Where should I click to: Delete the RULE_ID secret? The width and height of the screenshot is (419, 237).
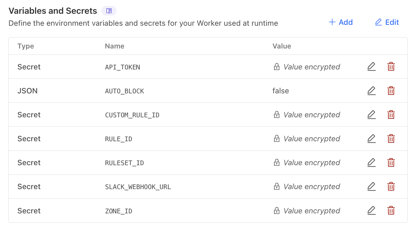pyautogui.click(x=391, y=138)
